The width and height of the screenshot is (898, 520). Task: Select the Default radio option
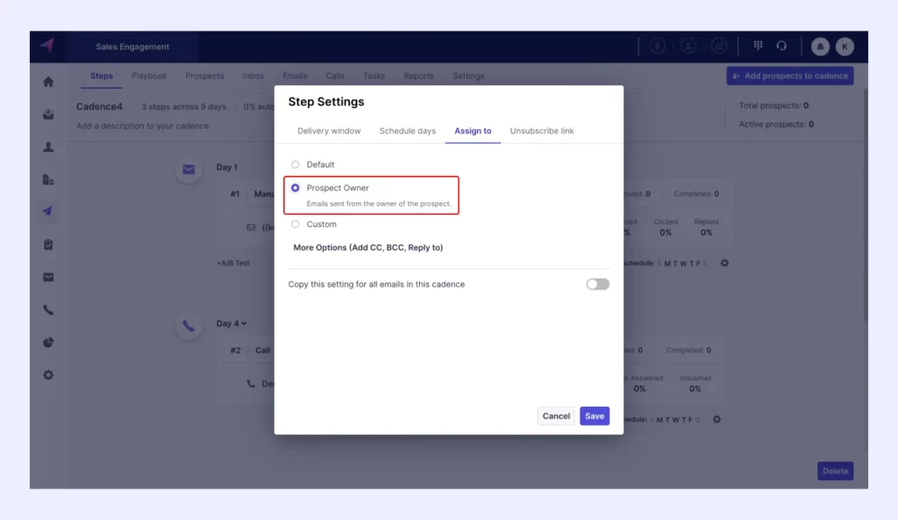click(x=296, y=165)
